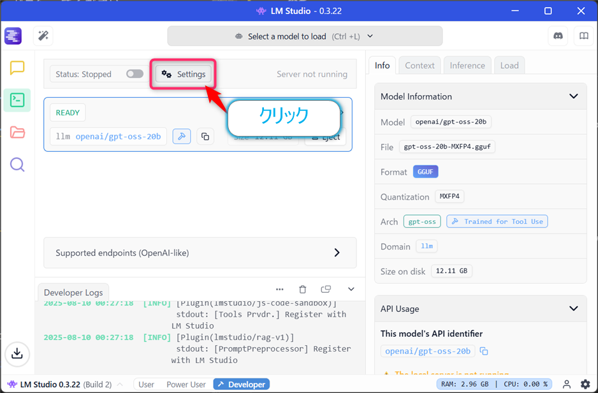Open the user account icon in status bar

567,384
